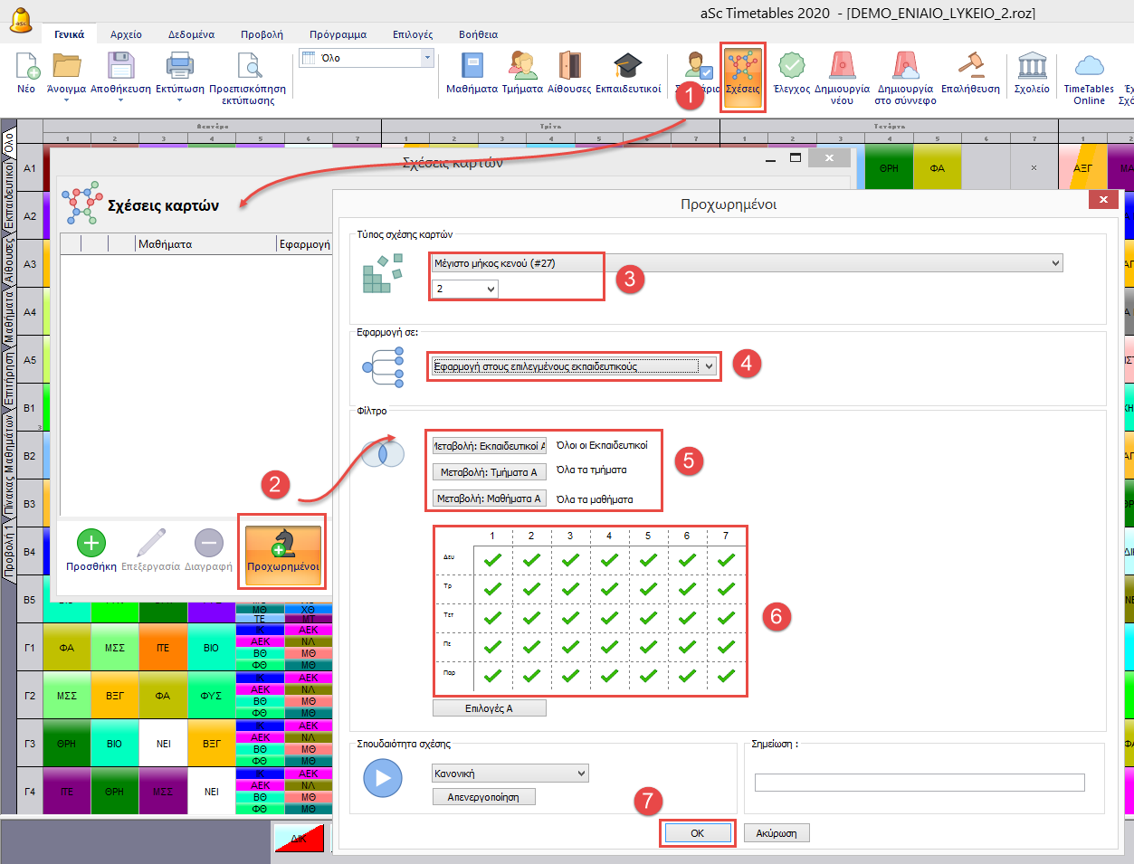Click the Σχέσεις (Relations) toolbar icon
The image size is (1134, 864).
click(x=742, y=68)
